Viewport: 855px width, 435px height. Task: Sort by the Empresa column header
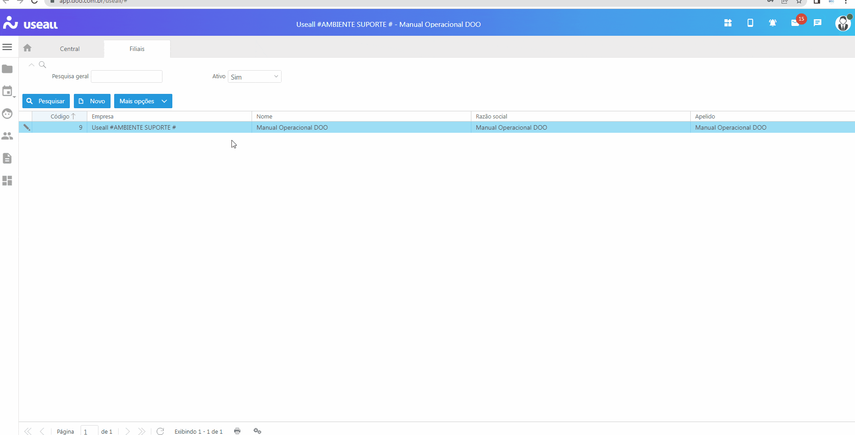[169, 116]
